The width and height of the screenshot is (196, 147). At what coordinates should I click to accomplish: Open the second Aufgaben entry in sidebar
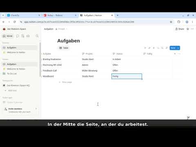20,64
